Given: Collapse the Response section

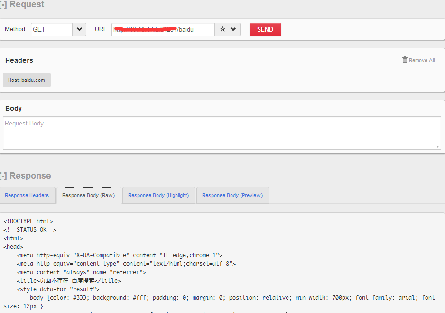Looking at the screenshot, I should pyautogui.click(x=3, y=176).
